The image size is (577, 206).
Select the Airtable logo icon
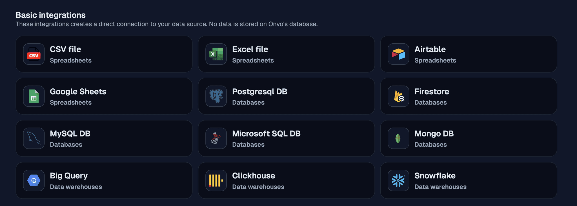(398, 54)
